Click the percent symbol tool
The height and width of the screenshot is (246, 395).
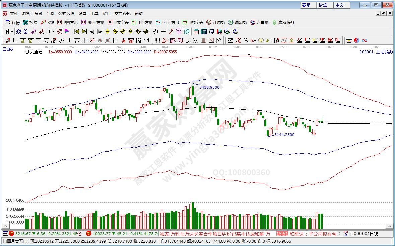point(245,40)
